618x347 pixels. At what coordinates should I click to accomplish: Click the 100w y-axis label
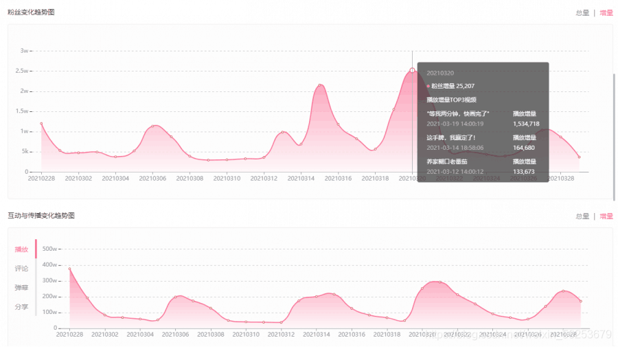(x=50, y=312)
